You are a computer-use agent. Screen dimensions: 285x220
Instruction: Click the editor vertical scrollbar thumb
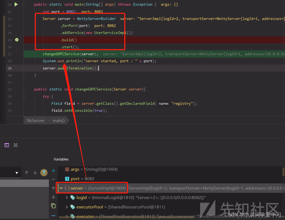[x=4, y=36]
